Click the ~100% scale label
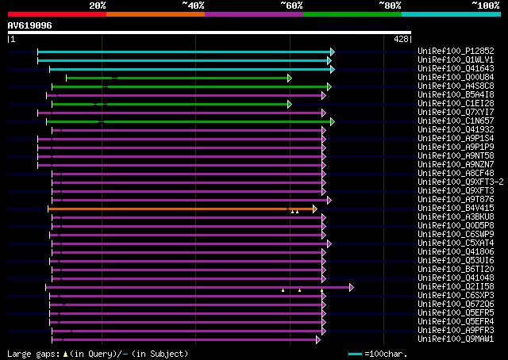The height and width of the screenshot is (360, 508). [486, 6]
